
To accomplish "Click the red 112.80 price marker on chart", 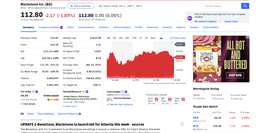I will point(179,57).
